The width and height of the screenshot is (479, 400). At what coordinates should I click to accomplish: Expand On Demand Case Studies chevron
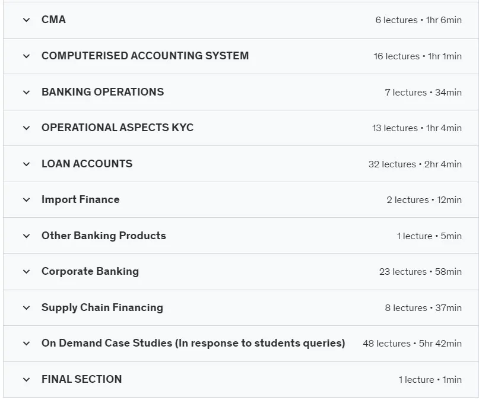tap(27, 344)
